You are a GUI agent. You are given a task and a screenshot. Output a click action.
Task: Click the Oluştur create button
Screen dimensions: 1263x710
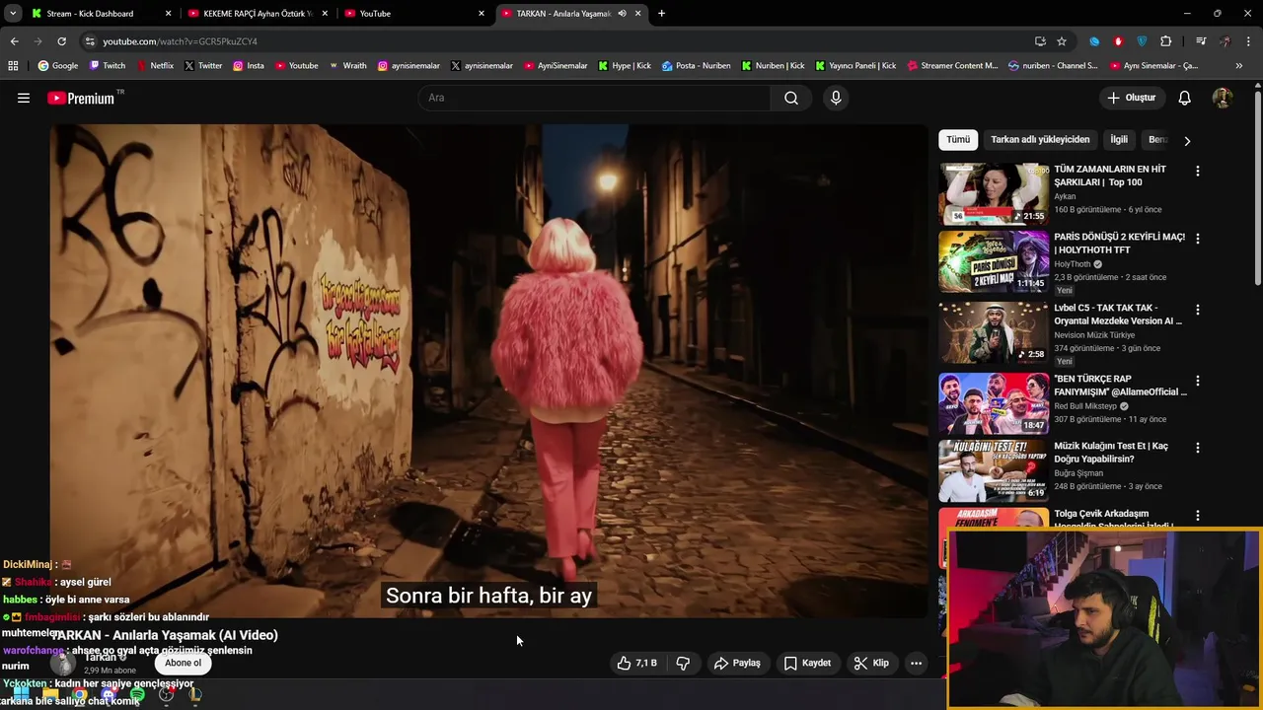1131,98
